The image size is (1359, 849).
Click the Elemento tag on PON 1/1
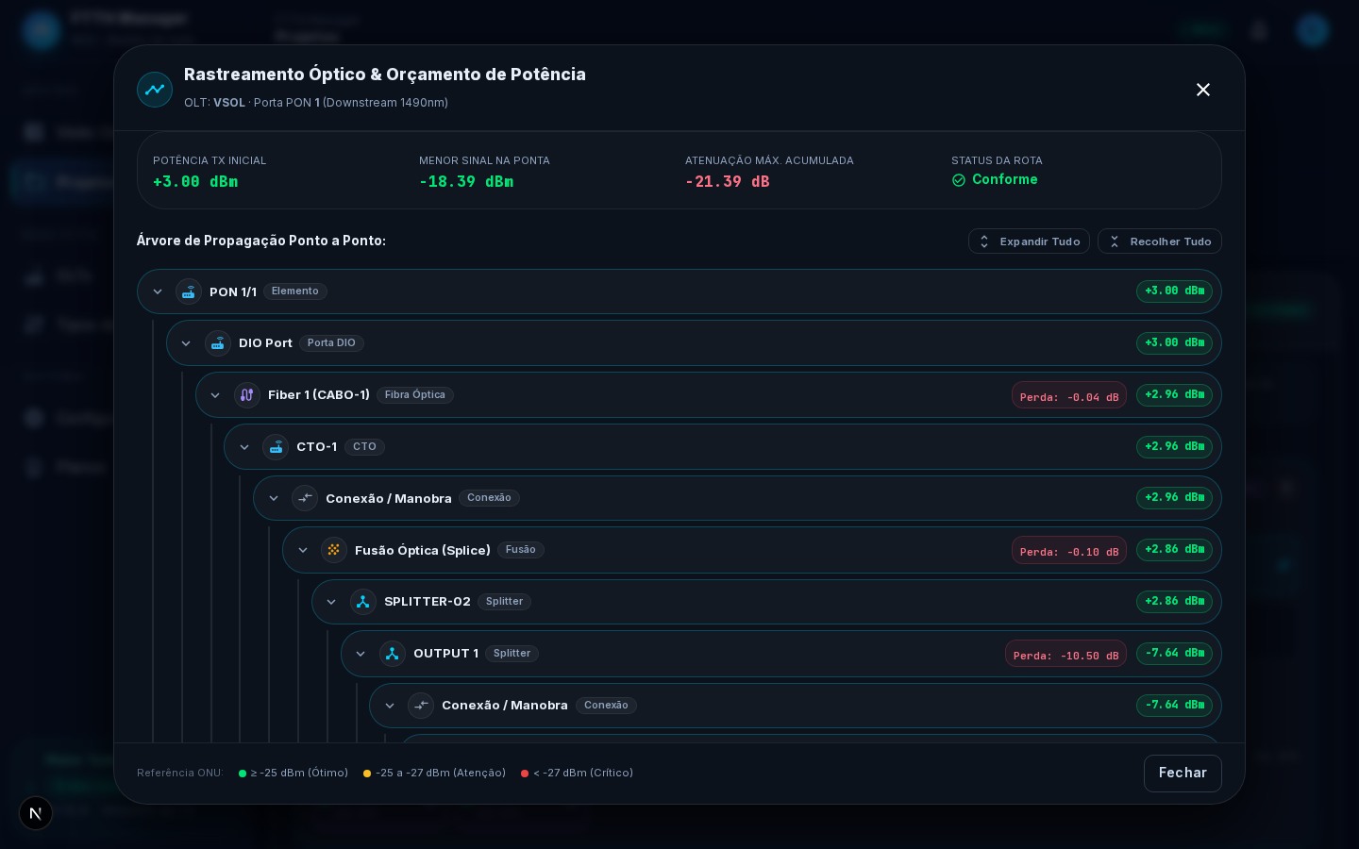pos(295,291)
